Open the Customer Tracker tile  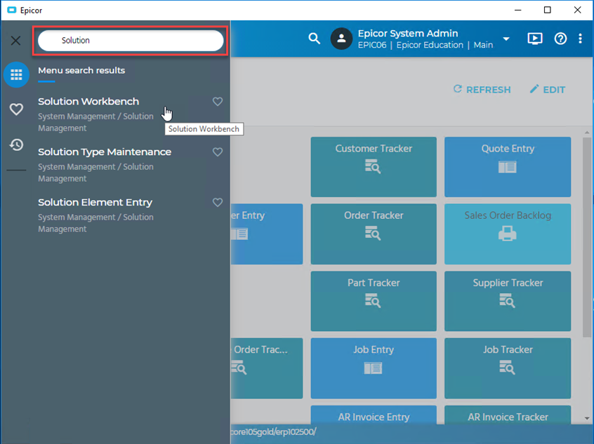(374, 166)
